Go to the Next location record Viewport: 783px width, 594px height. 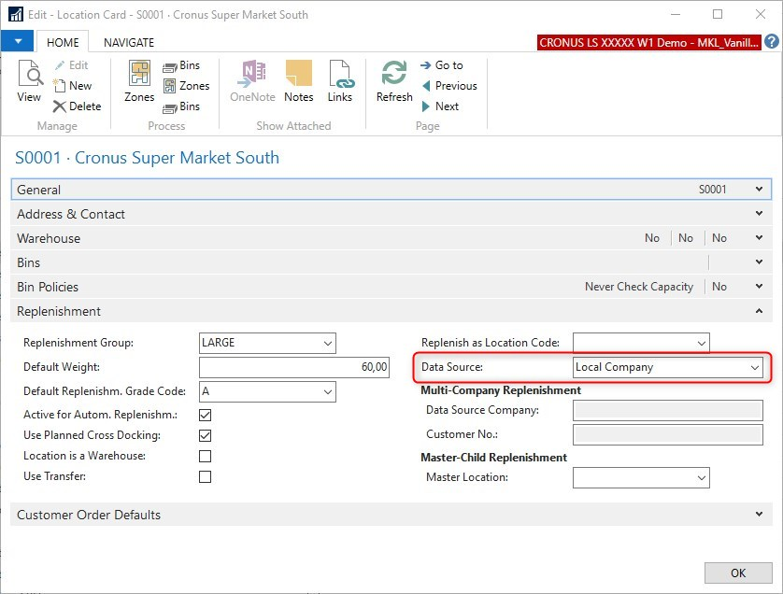440,106
